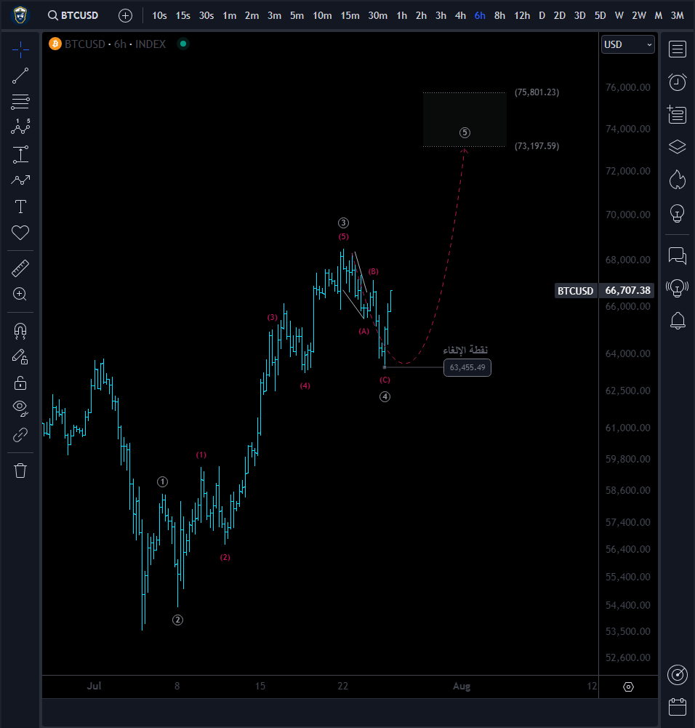
Task: Switch to the 12h timeframe
Action: (522, 15)
